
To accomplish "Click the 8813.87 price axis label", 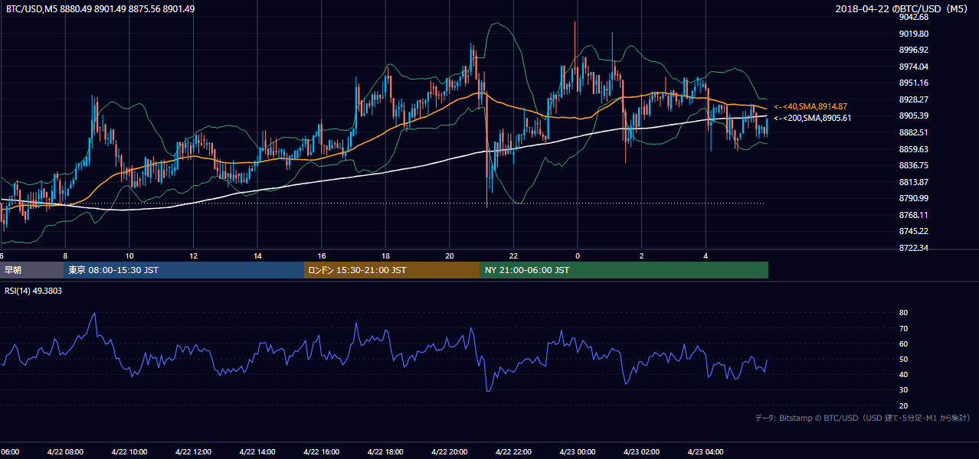I will 914,182.
